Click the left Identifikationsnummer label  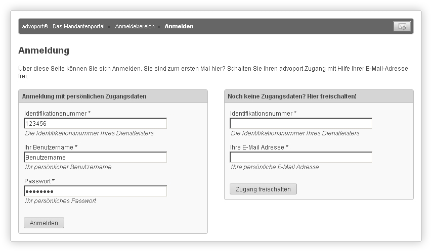[57, 114]
